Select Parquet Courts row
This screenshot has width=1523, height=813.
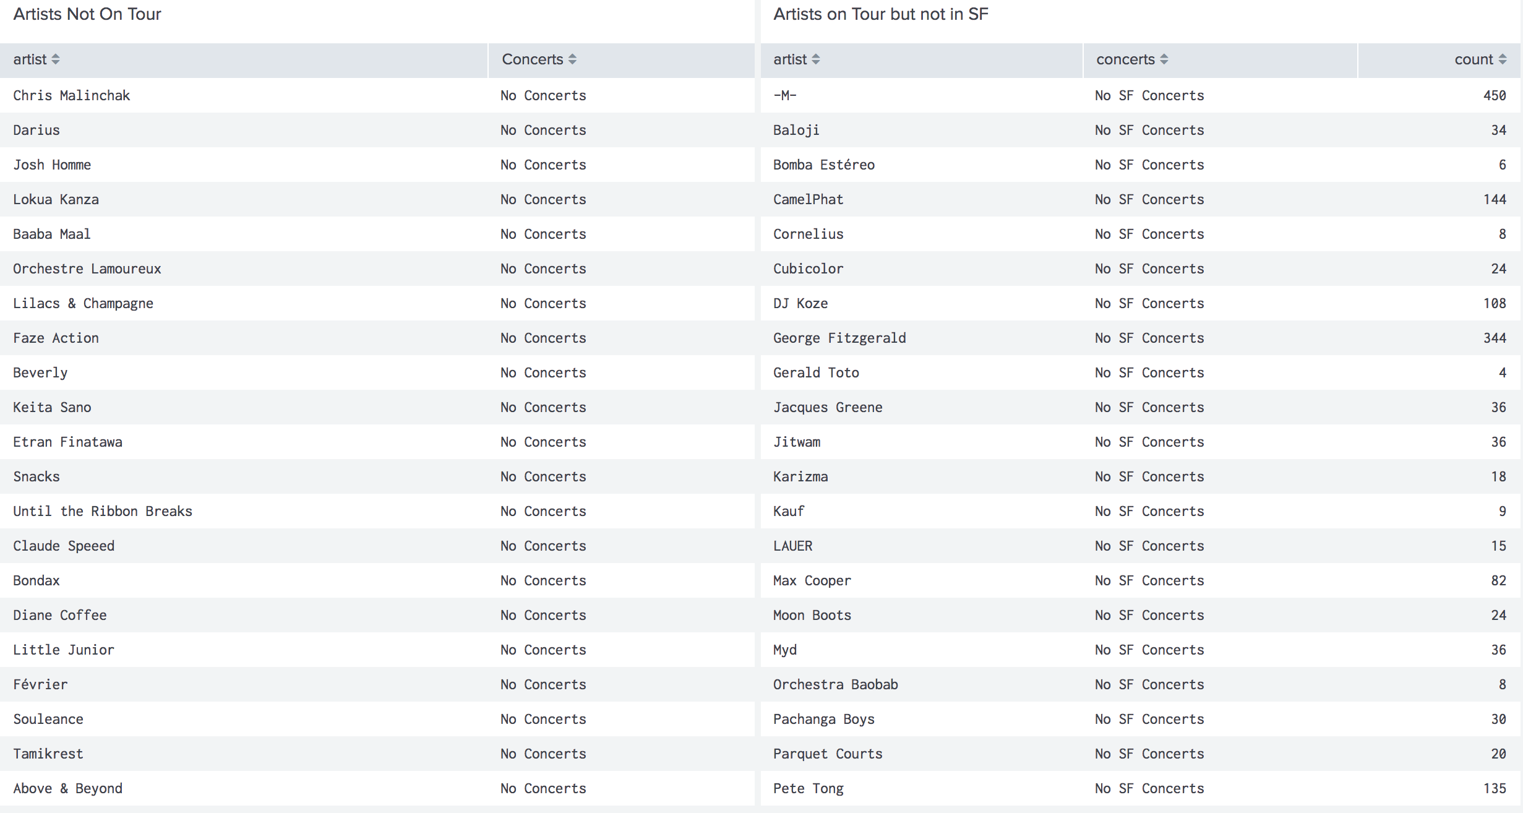(x=1140, y=754)
